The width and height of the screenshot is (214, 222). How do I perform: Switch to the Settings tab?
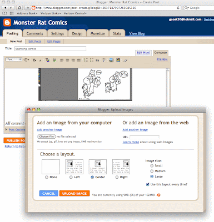[x=57, y=33]
